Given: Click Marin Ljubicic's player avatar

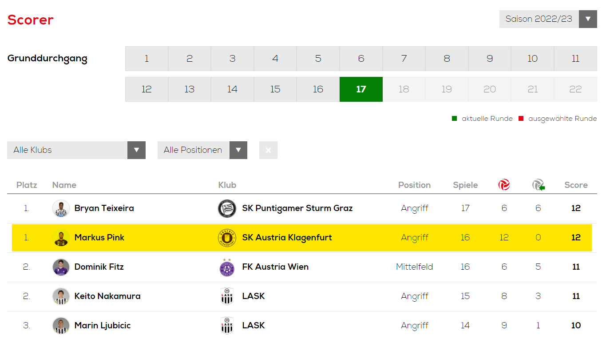Looking at the screenshot, I should coord(61,326).
